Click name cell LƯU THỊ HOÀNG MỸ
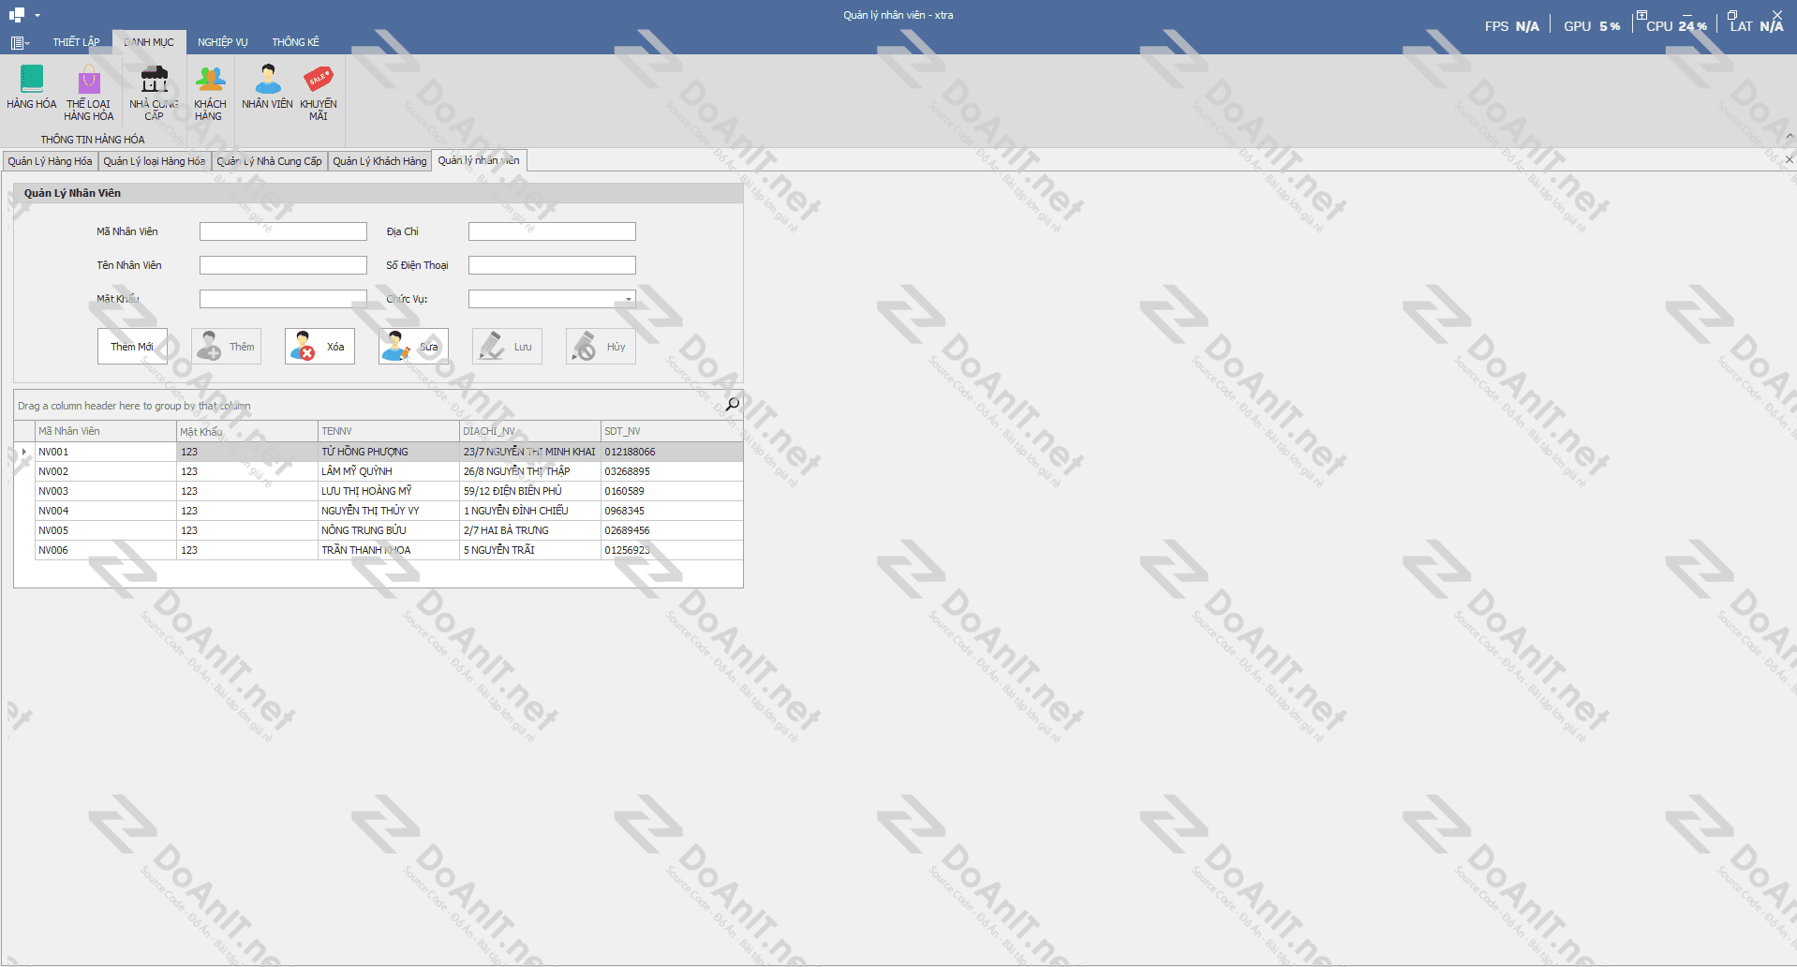Screen dimensions: 1797x967 (x=389, y=491)
